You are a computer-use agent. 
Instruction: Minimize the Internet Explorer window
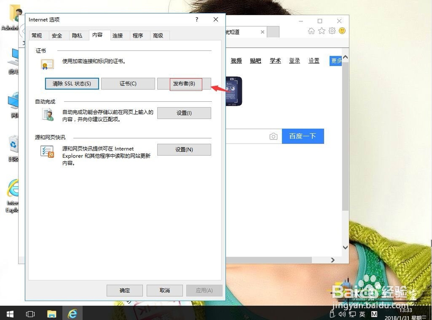click(x=301, y=21)
